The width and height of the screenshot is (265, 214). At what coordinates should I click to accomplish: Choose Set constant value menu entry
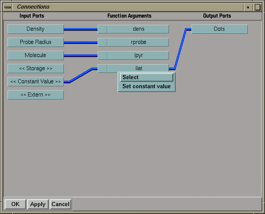click(146, 86)
